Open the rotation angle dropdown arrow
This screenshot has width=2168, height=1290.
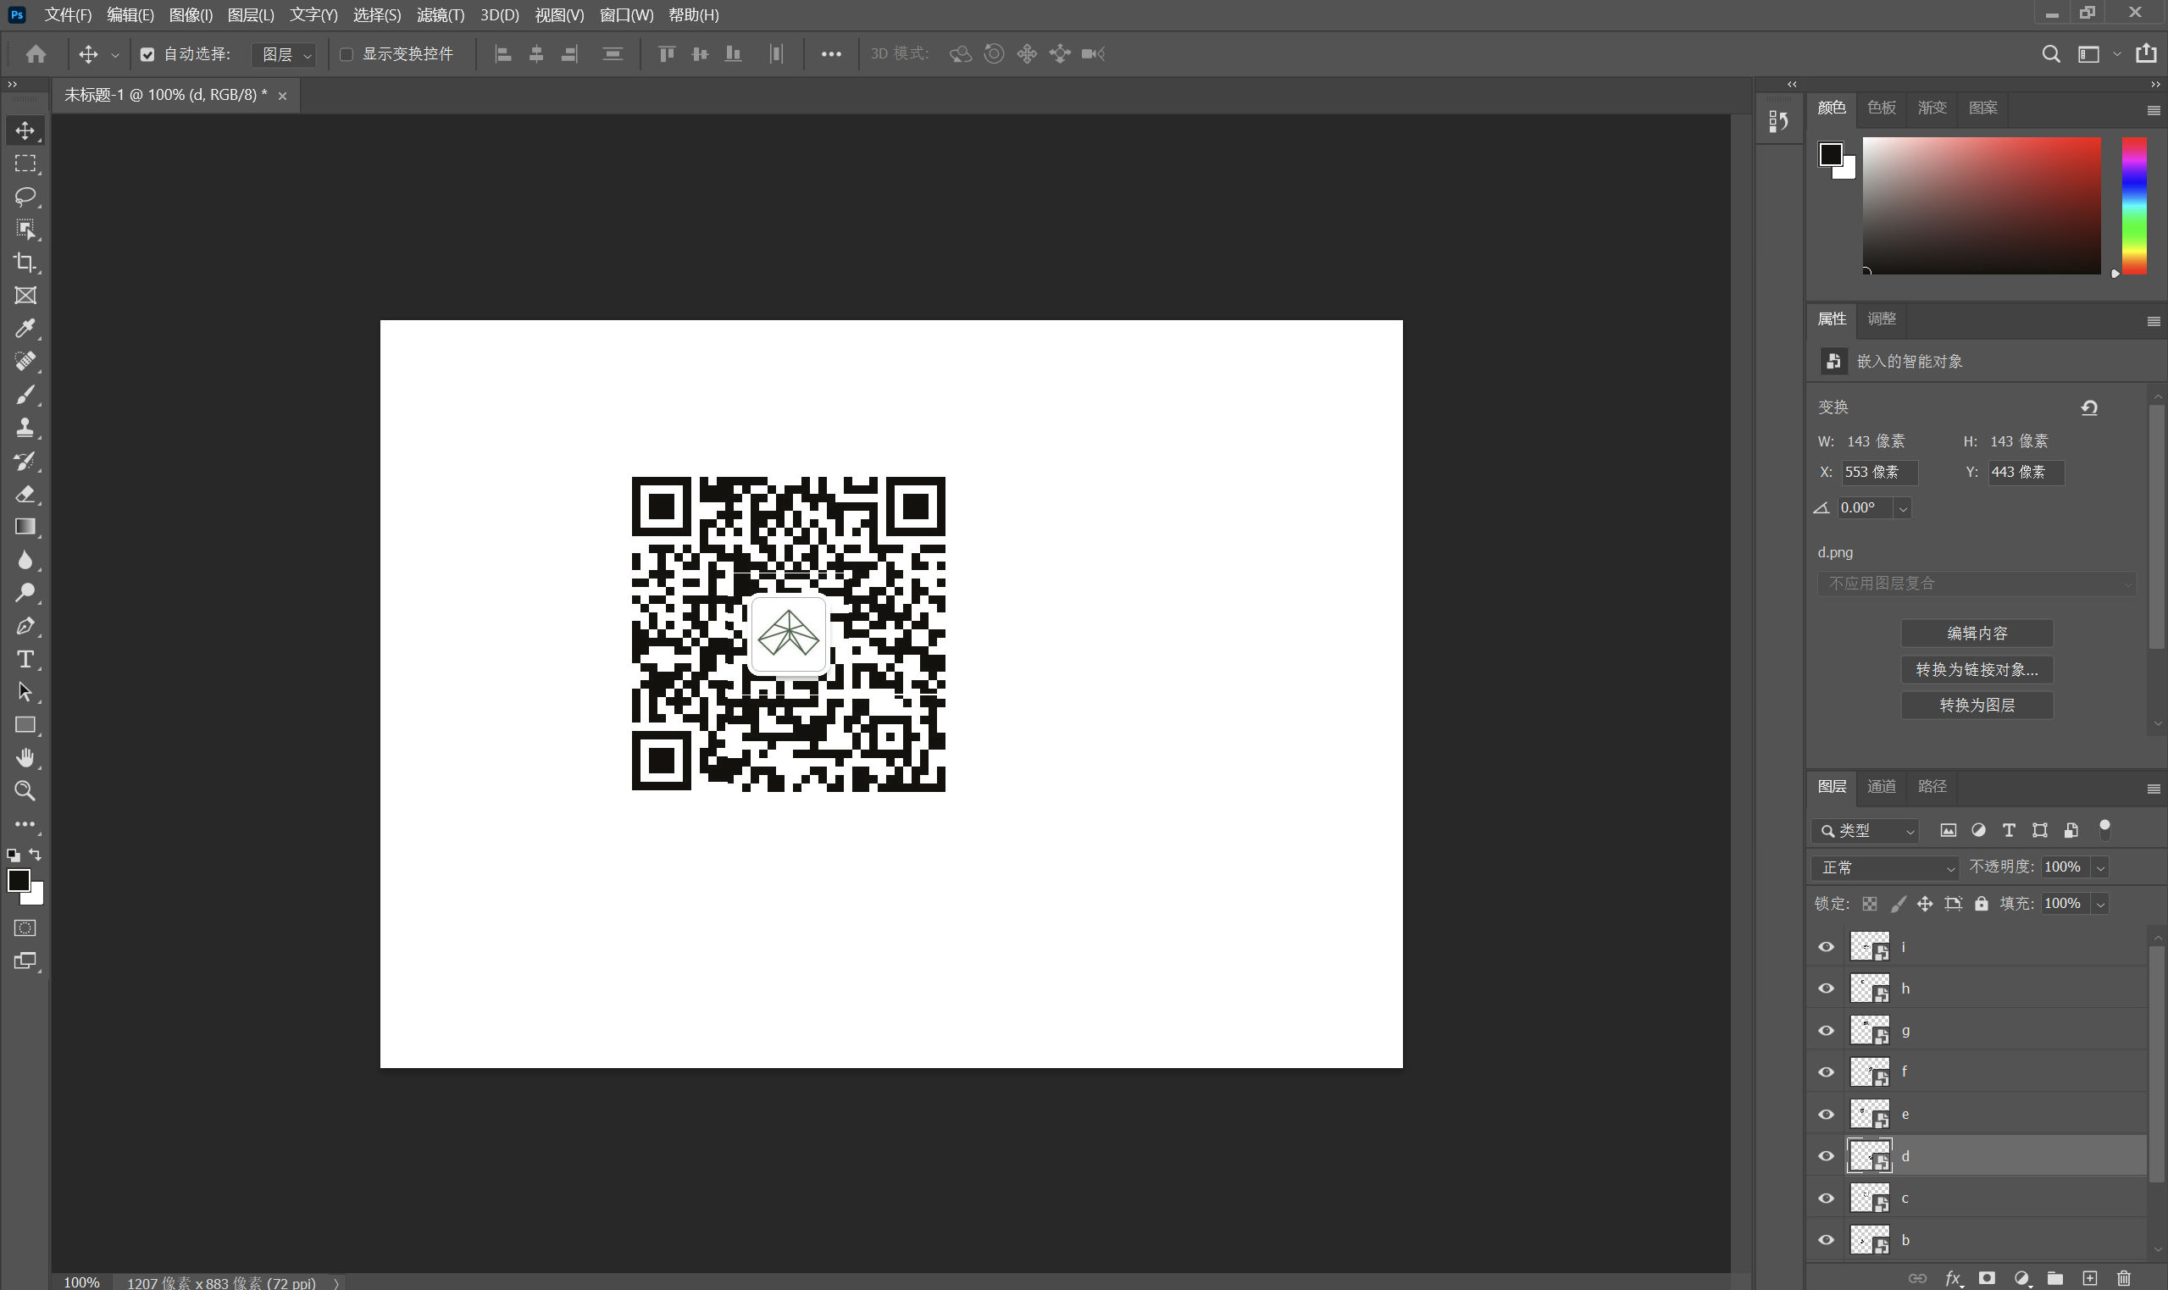click(x=1903, y=508)
